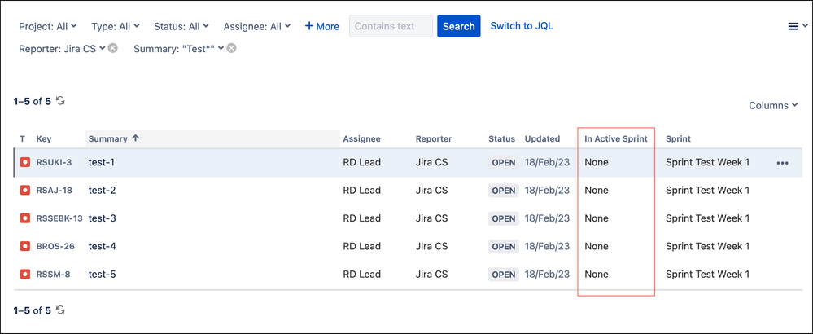Click the OPEN status badge for test-1

pyautogui.click(x=504, y=163)
